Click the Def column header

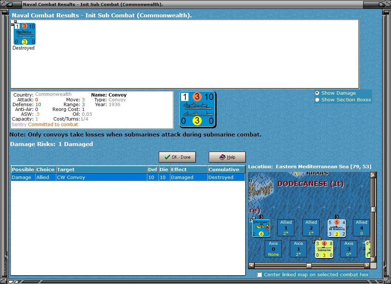click(153, 169)
